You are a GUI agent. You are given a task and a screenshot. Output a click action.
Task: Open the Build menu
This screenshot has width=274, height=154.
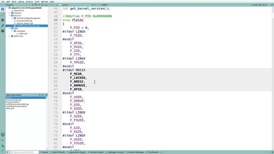(14, 2)
